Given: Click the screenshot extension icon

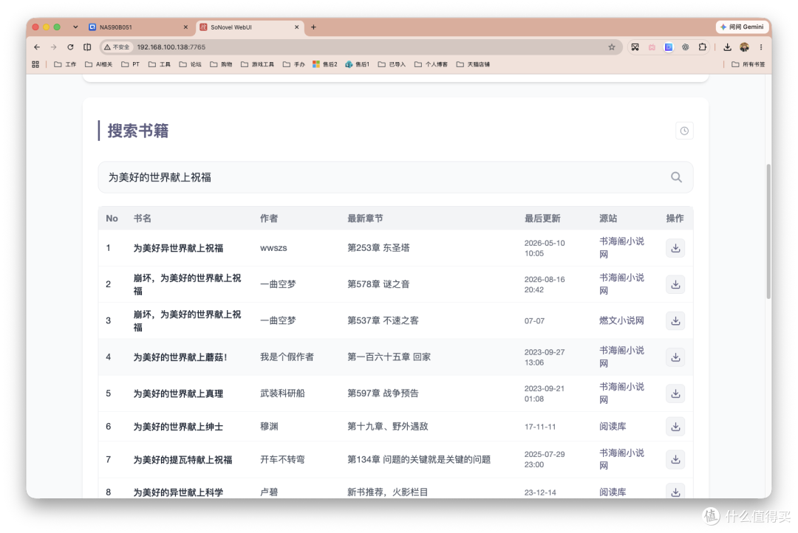Looking at the screenshot, I should 635,47.
